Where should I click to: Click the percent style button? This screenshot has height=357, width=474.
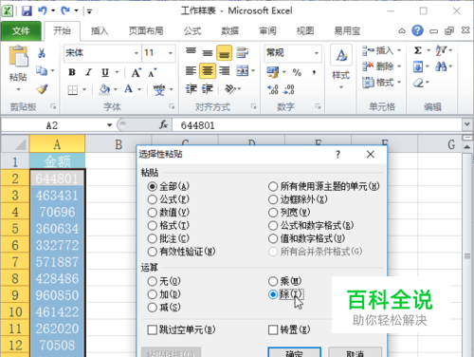[297, 72]
